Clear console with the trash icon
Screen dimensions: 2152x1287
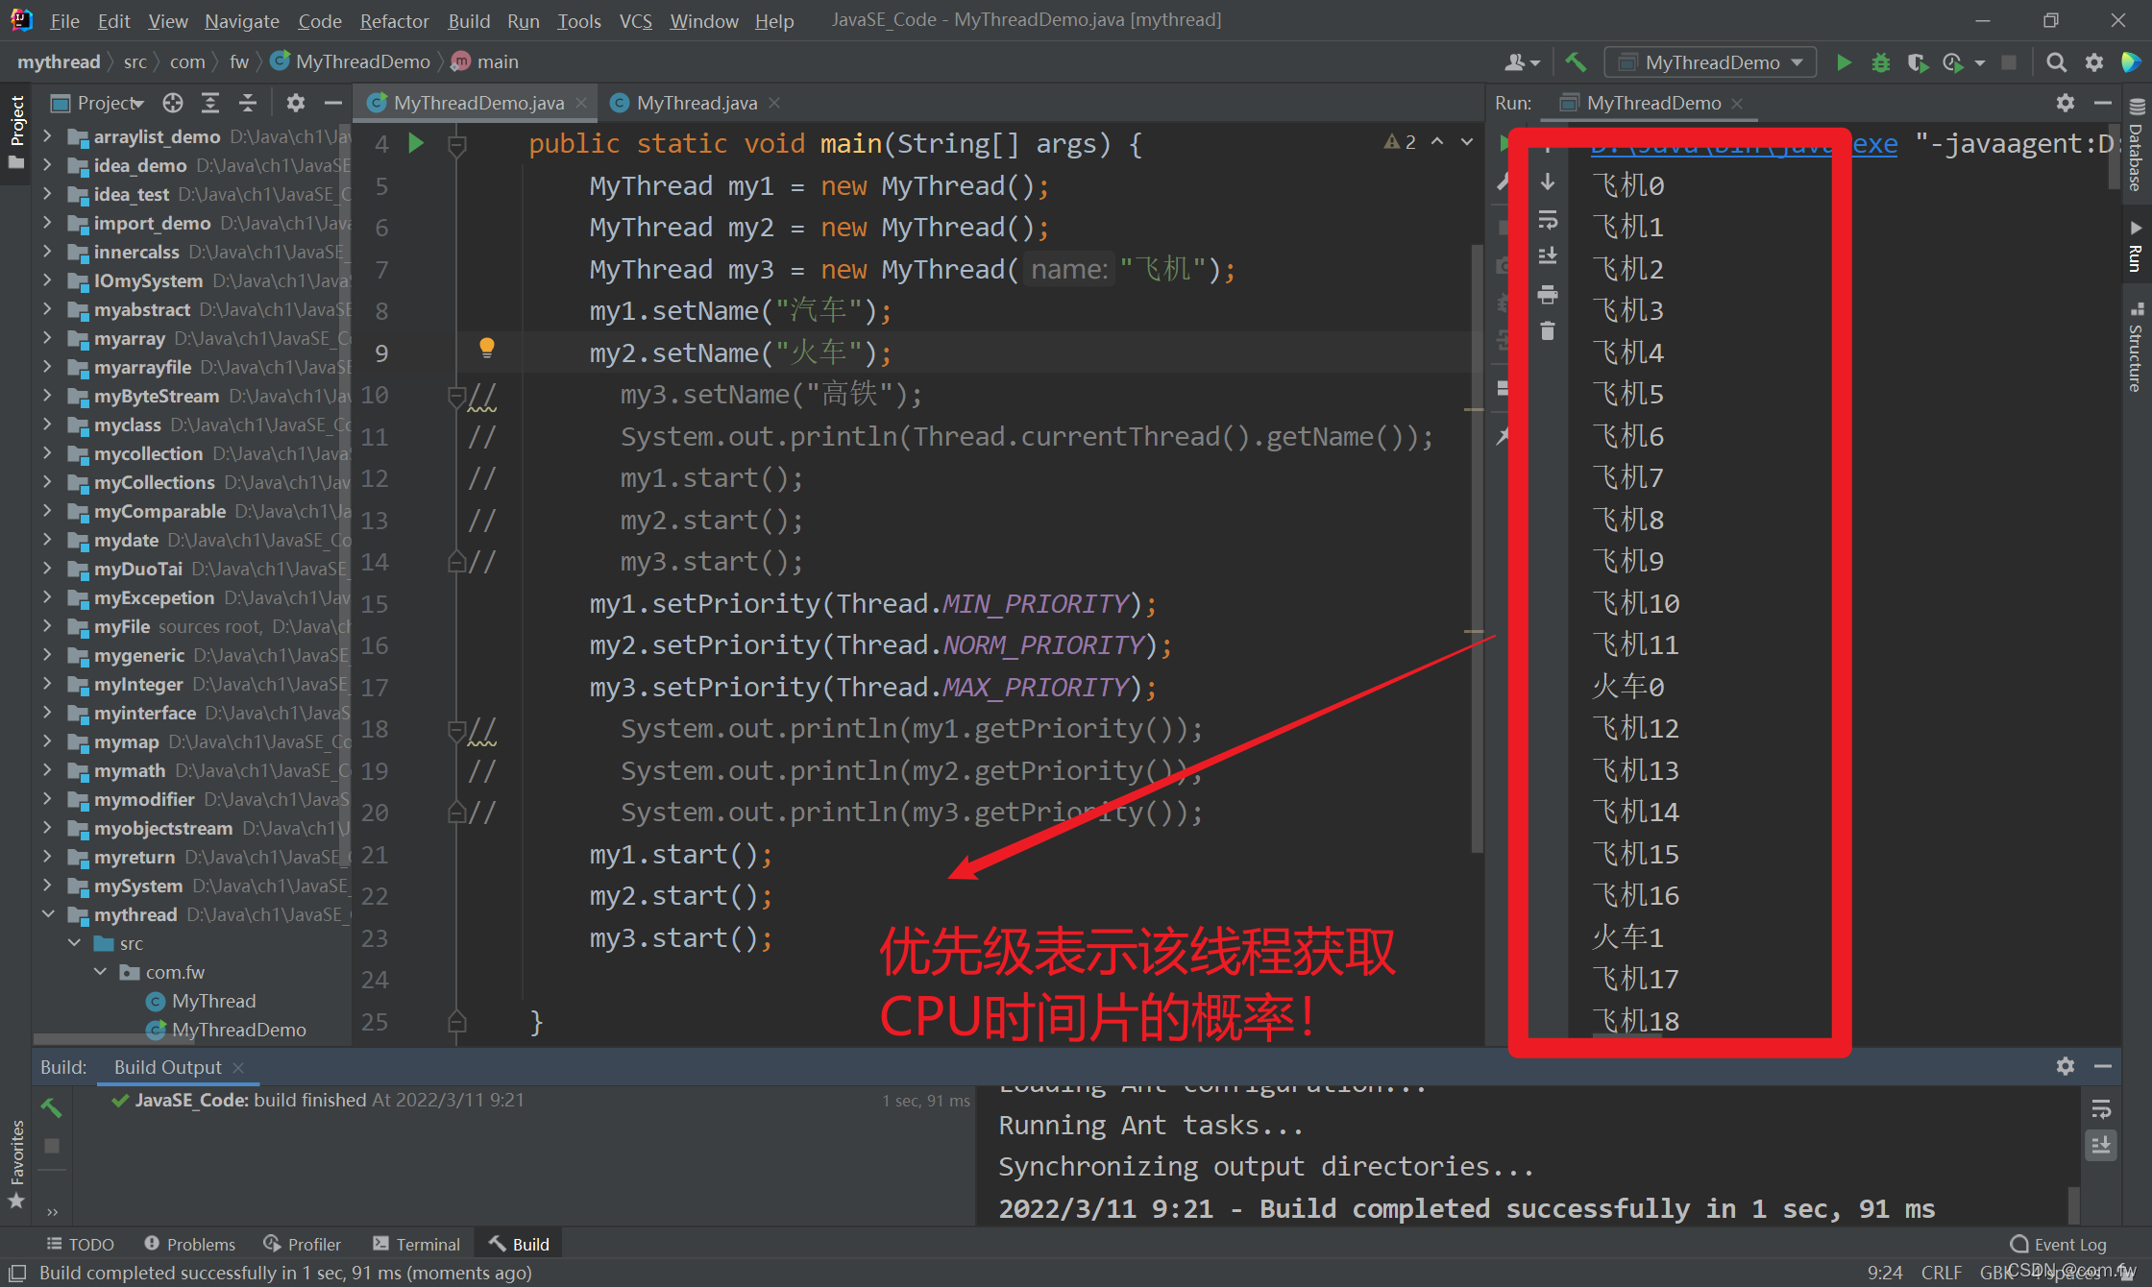[x=1547, y=331]
